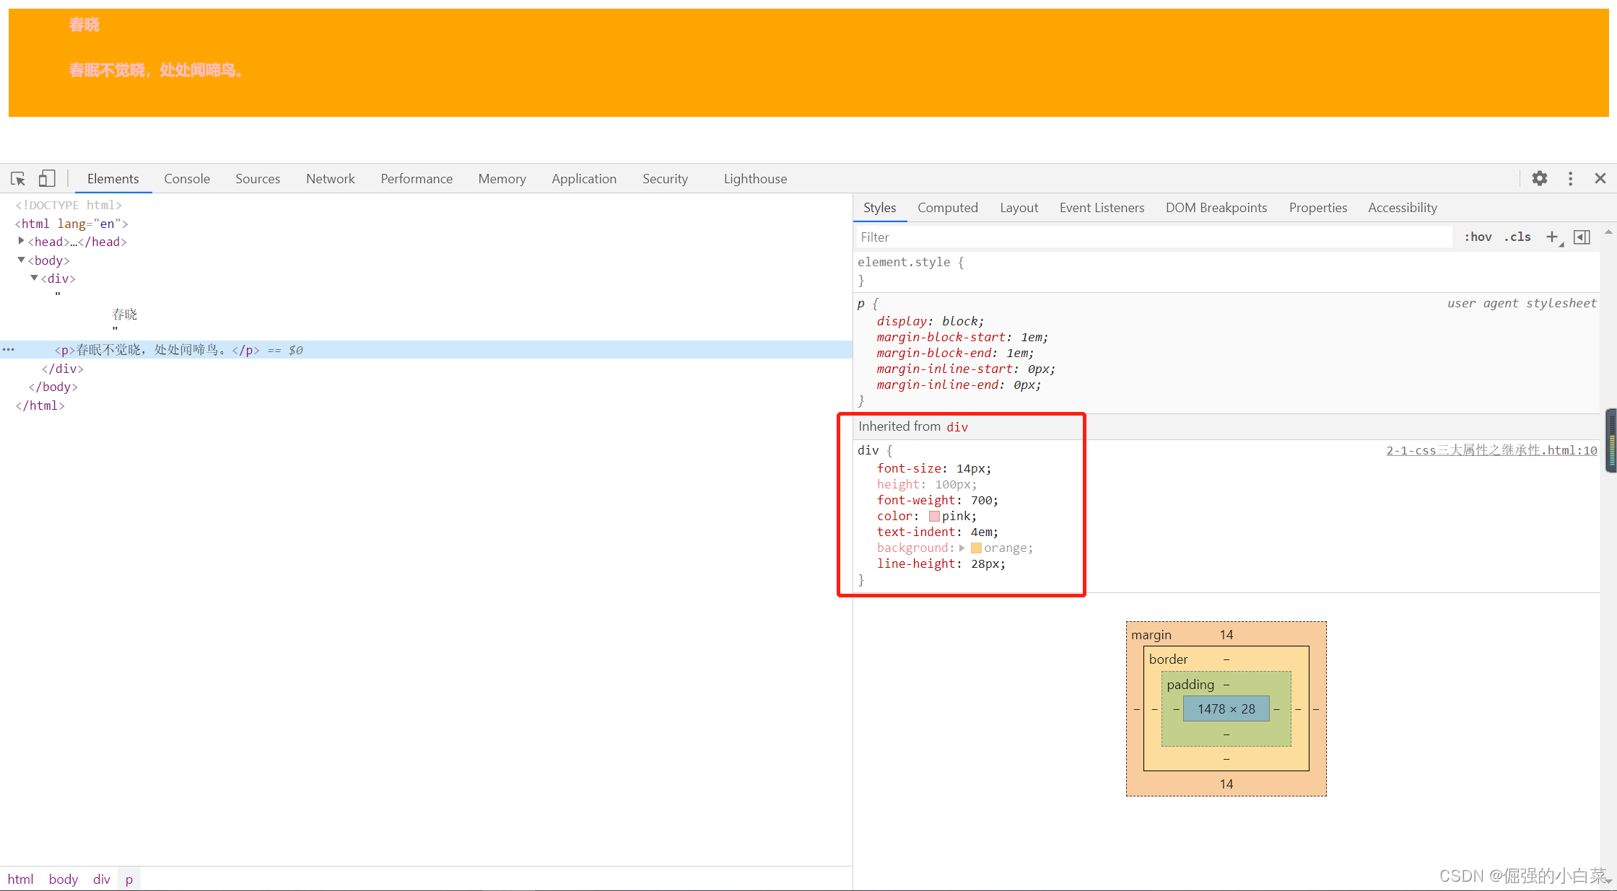The image size is (1617, 891).
Task: Focus the styles Filter input field
Action: point(1155,237)
